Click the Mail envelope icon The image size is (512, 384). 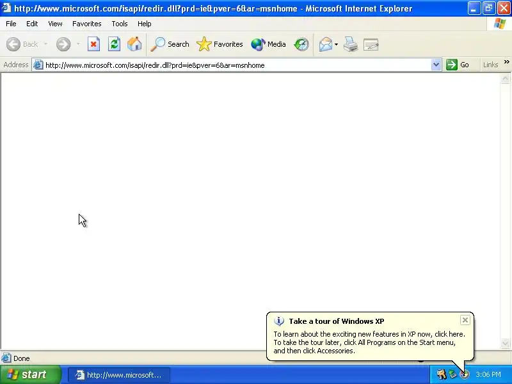pos(326,44)
